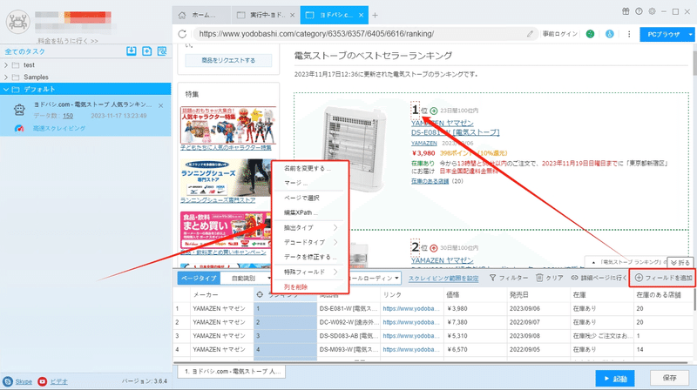
Task: Click the gift icon in title bar
Action: tap(626, 11)
